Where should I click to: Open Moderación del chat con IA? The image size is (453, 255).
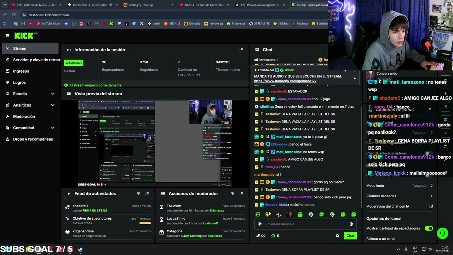(400, 206)
